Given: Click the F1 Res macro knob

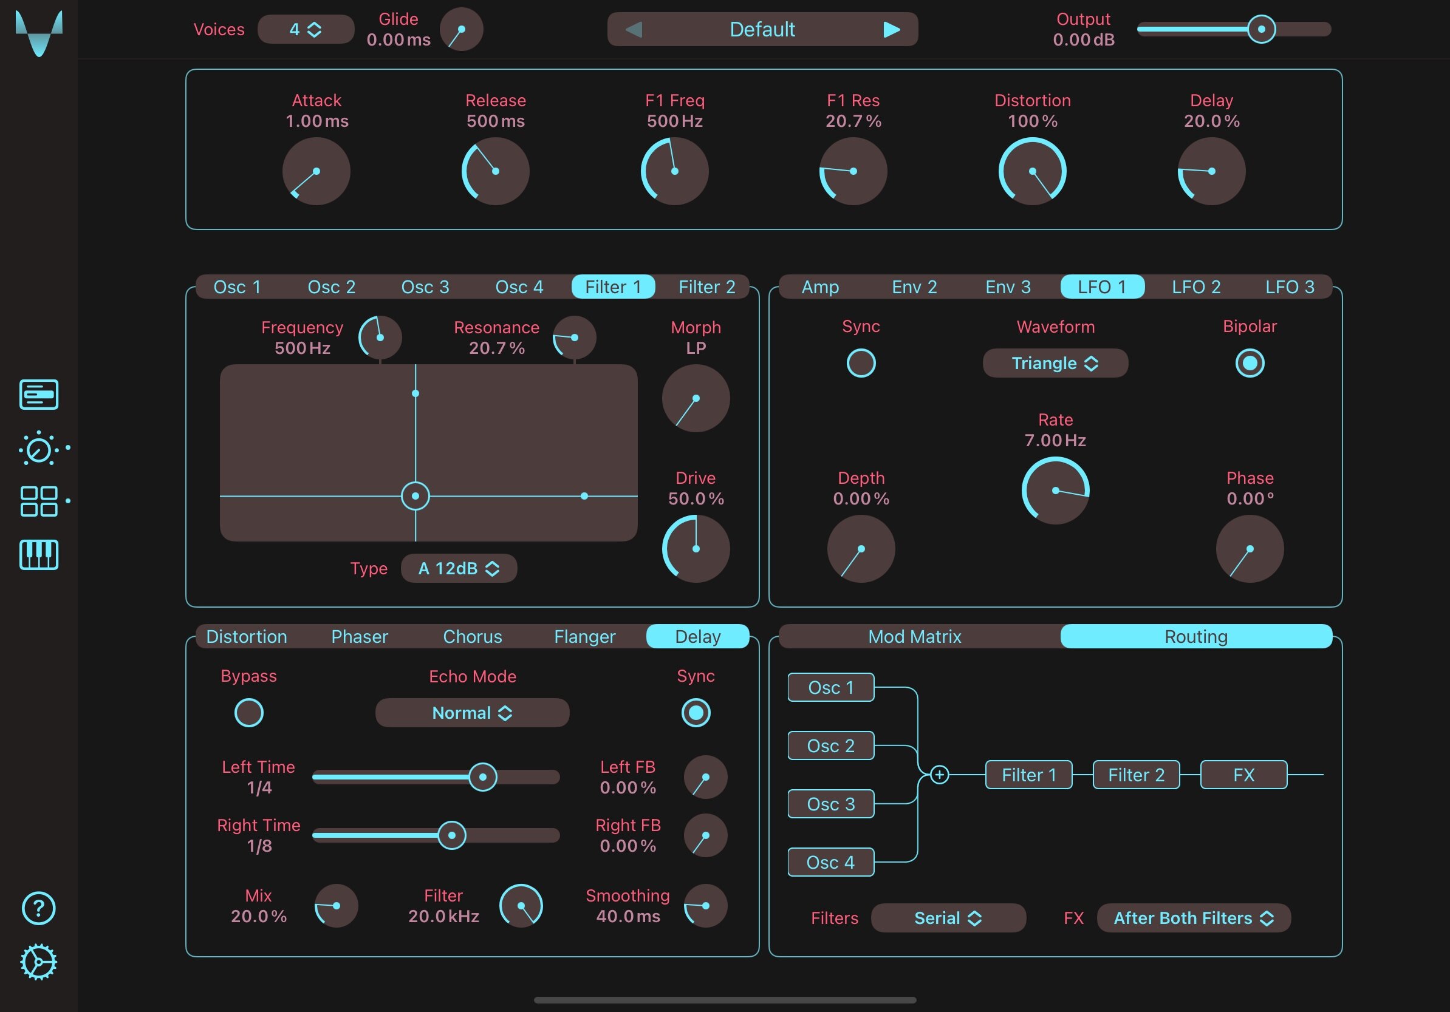Looking at the screenshot, I should pos(853,171).
